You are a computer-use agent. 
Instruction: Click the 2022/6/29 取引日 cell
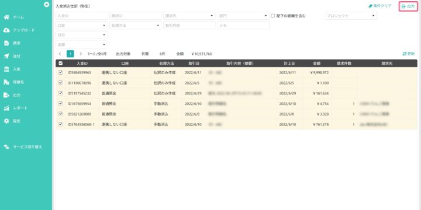coord(193,93)
